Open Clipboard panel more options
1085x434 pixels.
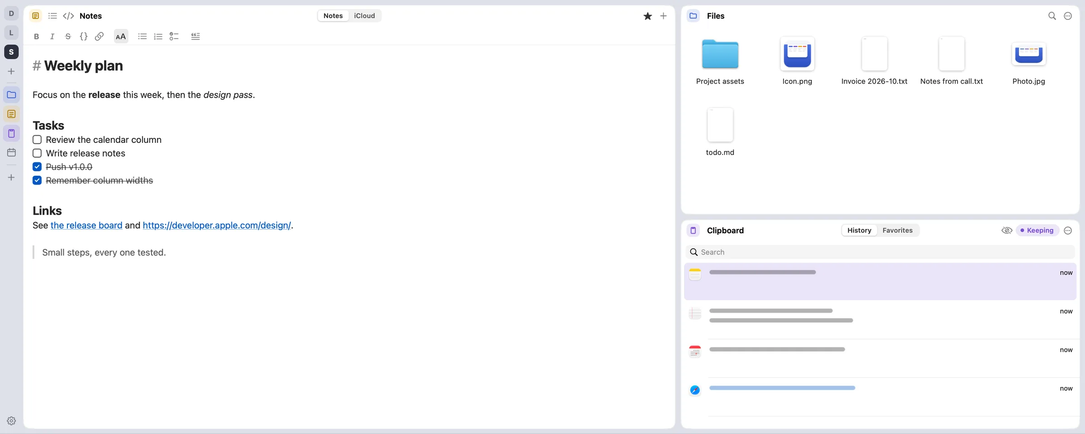[x=1068, y=231]
